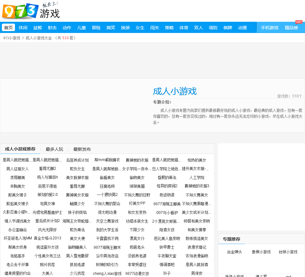This screenshot has width=305, height=277.
Task: Go to the 首页 navigation item
Action: point(8,28)
